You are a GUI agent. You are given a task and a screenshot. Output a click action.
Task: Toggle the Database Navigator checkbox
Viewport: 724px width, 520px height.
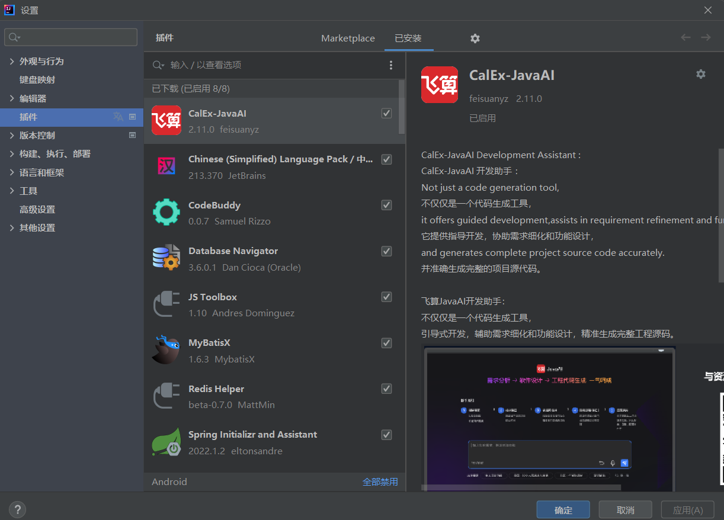386,251
